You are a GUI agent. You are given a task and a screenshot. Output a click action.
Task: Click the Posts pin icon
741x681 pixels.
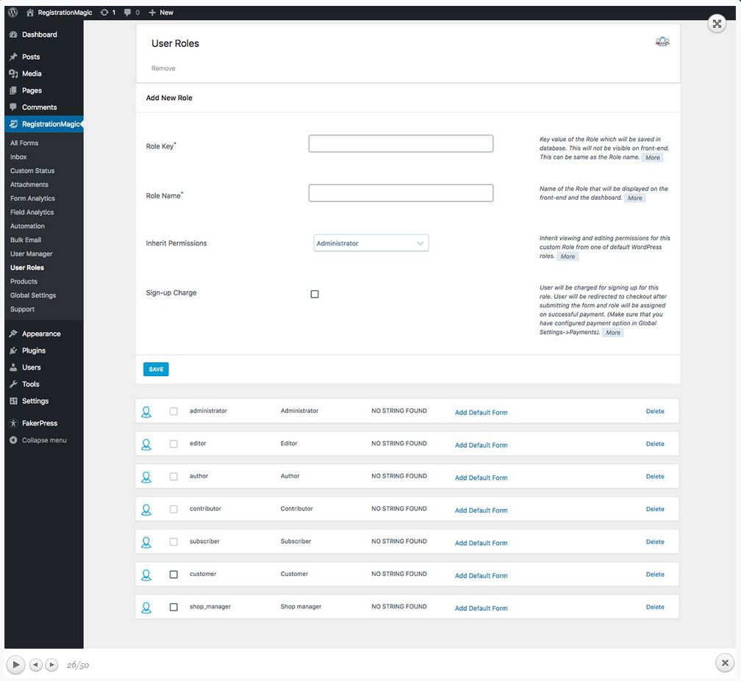(13, 57)
